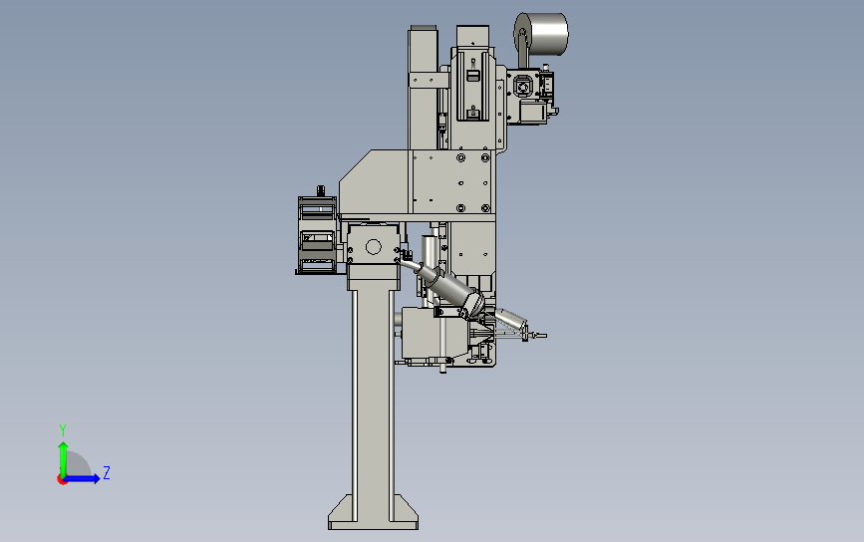The width and height of the screenshot is (864, 542).
Task: Click the red X axis dot at triad origin
Action: click(62, 480)
